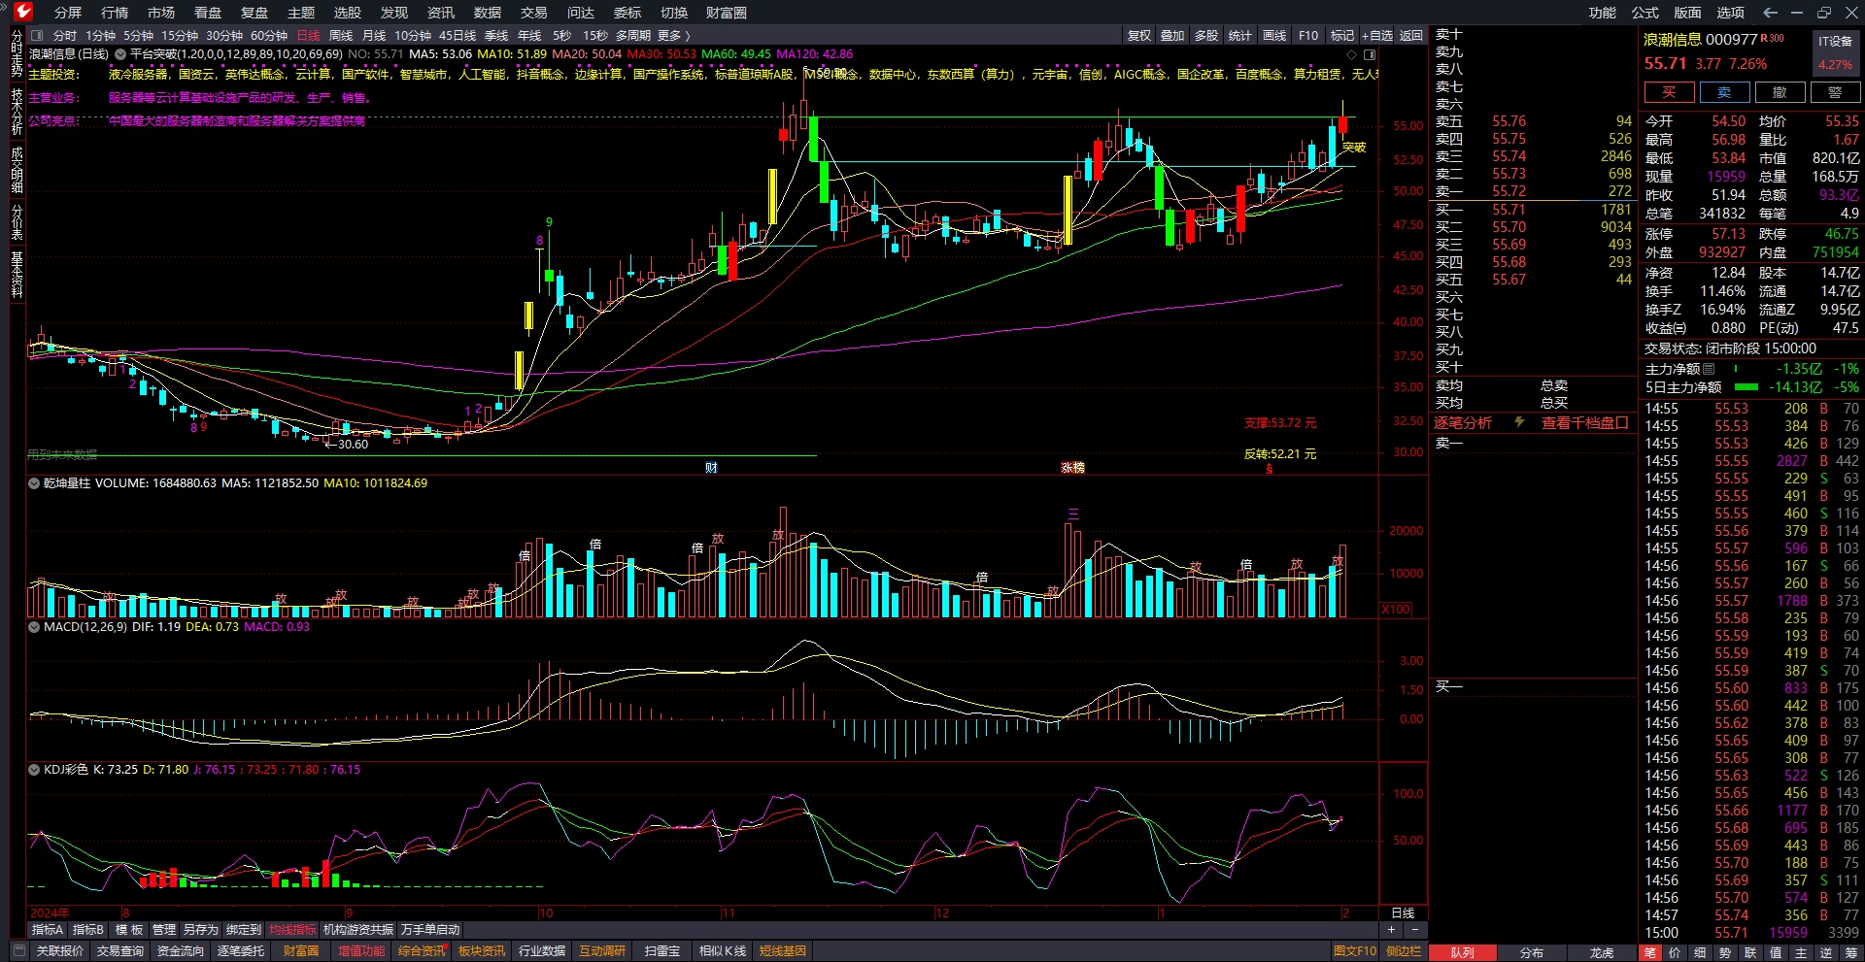This screenshot has height=962, width=1865.
Task: Open the 统计 statistics tool
Action: pyautogui.click(x=1240, y=35)
